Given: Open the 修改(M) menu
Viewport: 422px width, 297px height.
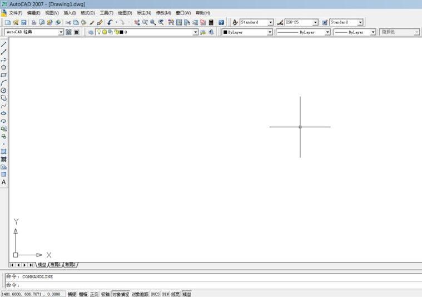Looking at the screenshot, I should pyautogui.click(x=163, y=13).
